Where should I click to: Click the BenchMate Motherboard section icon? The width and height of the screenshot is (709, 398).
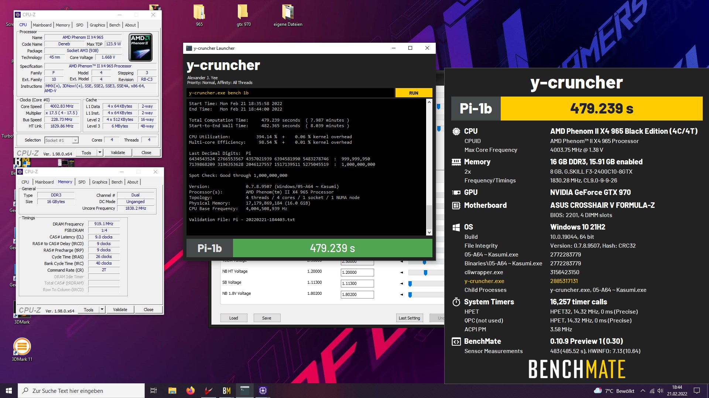click(456, 206)
